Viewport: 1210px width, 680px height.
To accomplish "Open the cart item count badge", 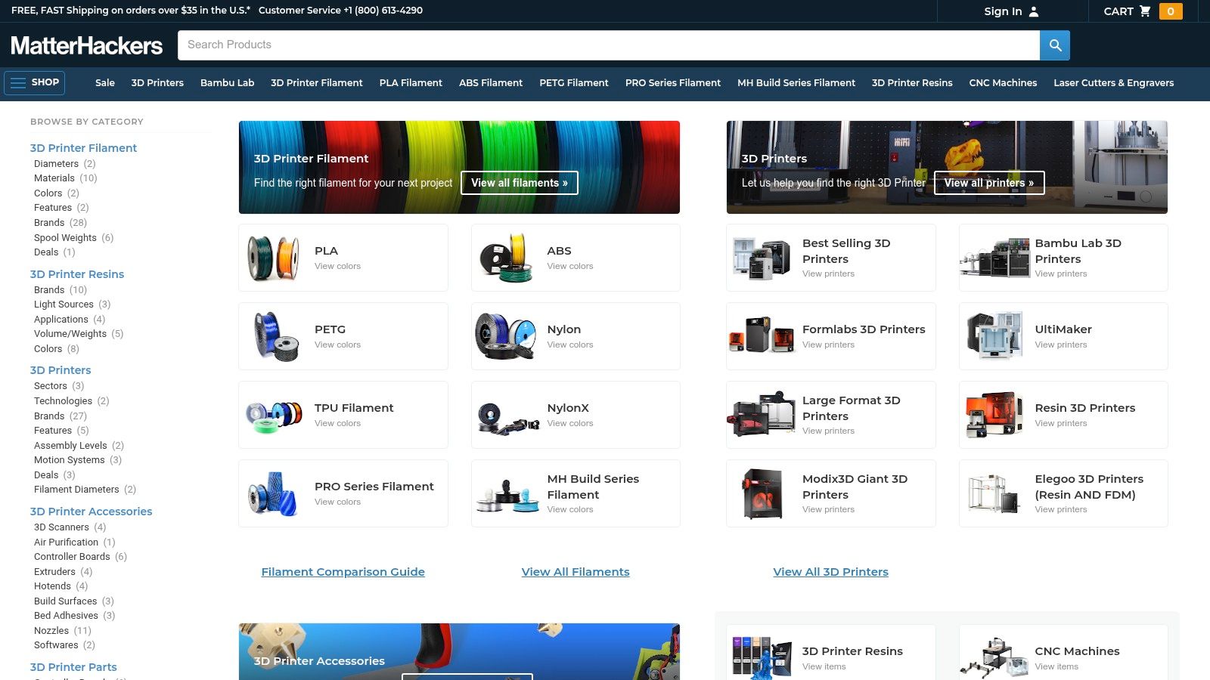I will (x=1171, y=11).
